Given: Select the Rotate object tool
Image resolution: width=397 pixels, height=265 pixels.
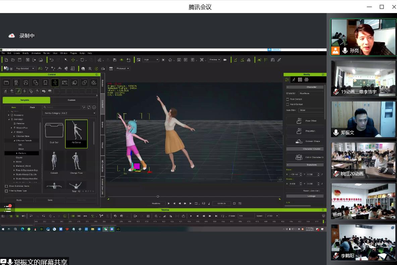Looking at the screenshot, I should point(82,60).
